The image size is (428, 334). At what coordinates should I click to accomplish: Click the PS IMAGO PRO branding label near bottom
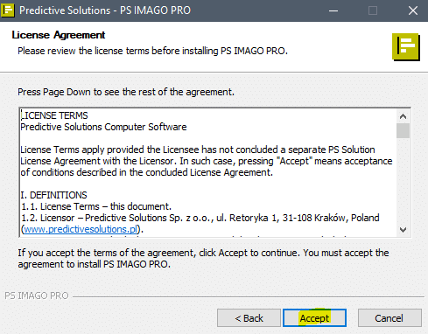(x=37, y=296)
